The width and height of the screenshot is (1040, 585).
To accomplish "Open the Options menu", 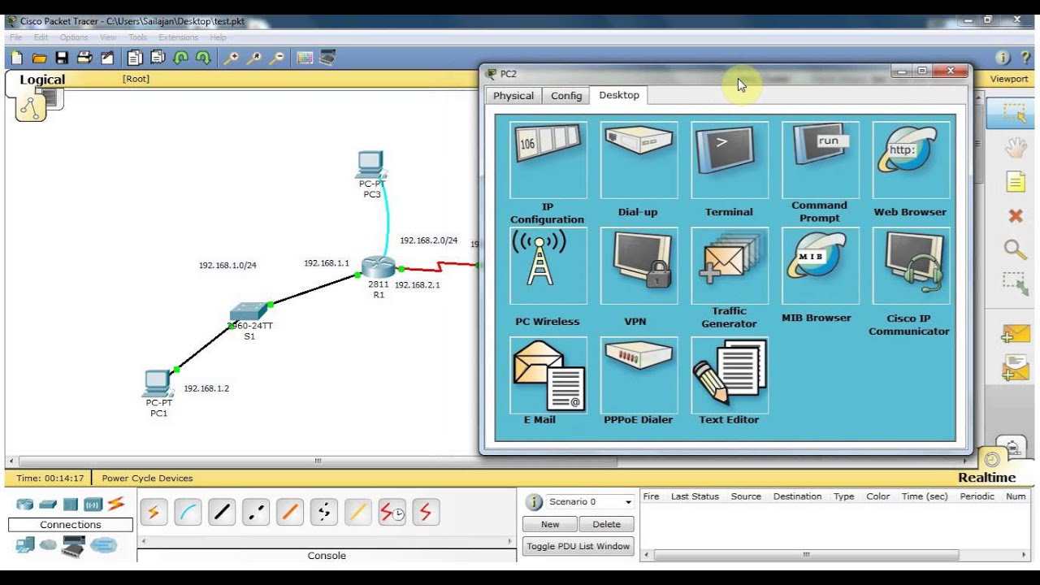I will 73,37.
